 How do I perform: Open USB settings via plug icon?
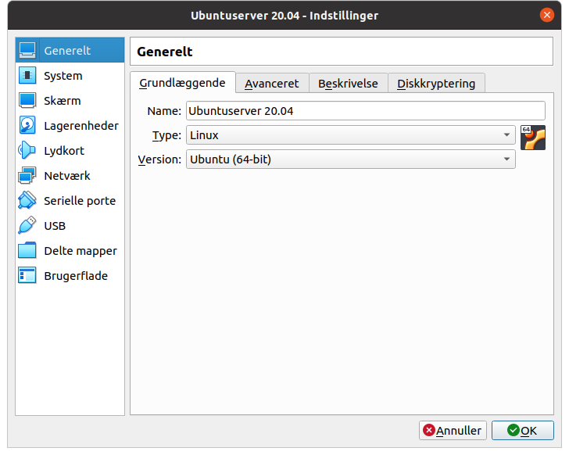tap(27, 225)
